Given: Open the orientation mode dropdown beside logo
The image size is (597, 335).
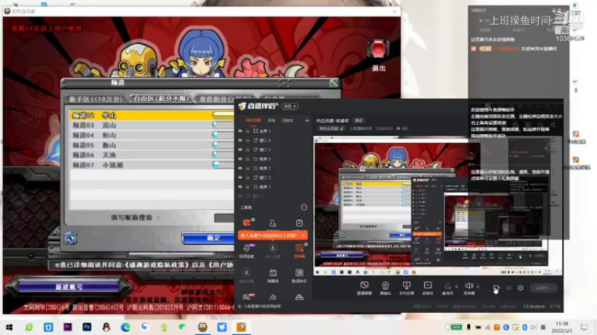Looking at the screenshot, I should 290,106.
